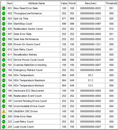Viewport: 118px width, 130px height.
Task: Select the Load Retry Count attribute name
Action: pyautogui.click(x=23, y=122)
